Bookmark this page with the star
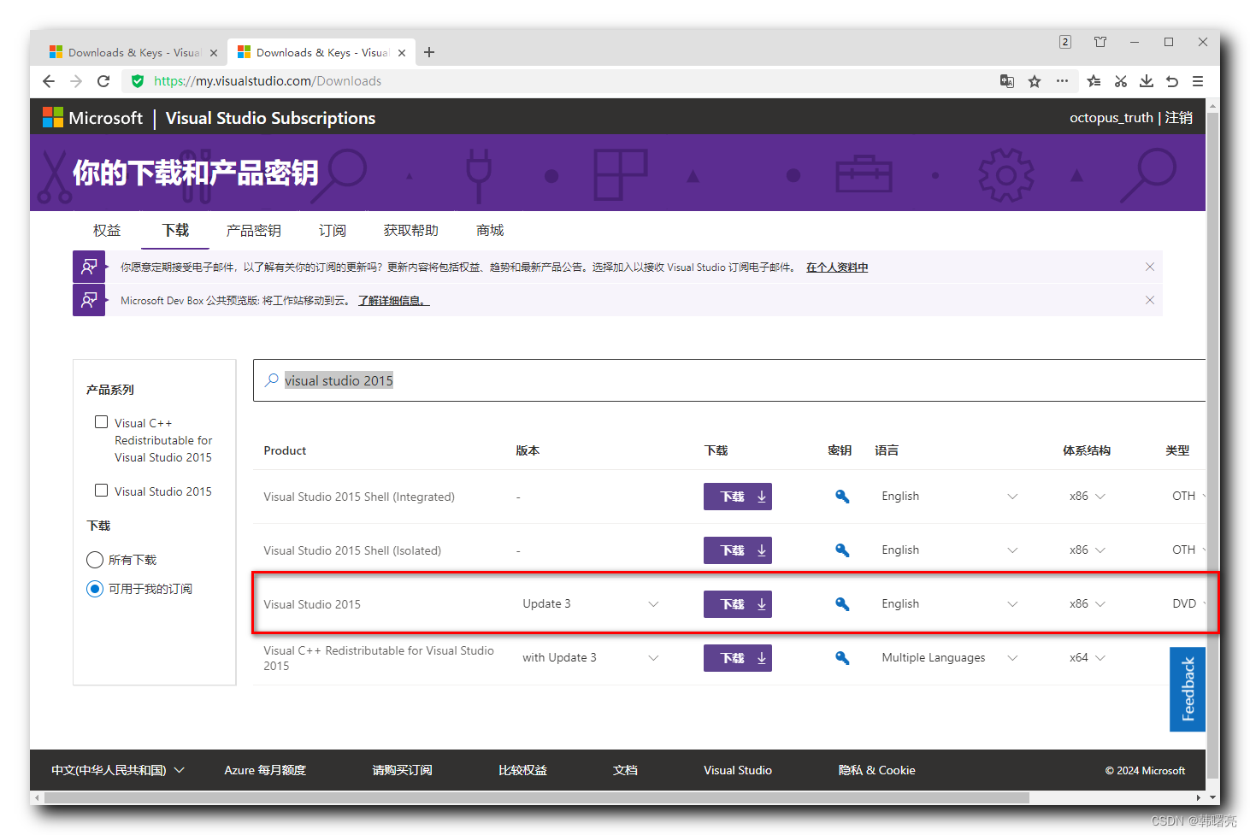 click(x=1035, y=81)
